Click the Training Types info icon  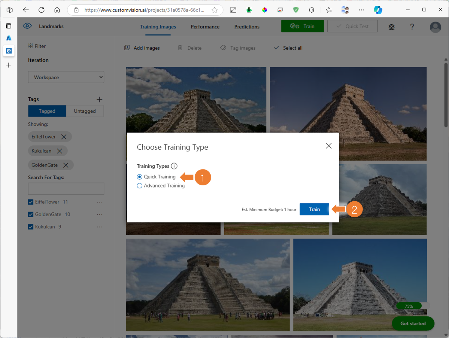pyautogui.click(x=174, y=166)
